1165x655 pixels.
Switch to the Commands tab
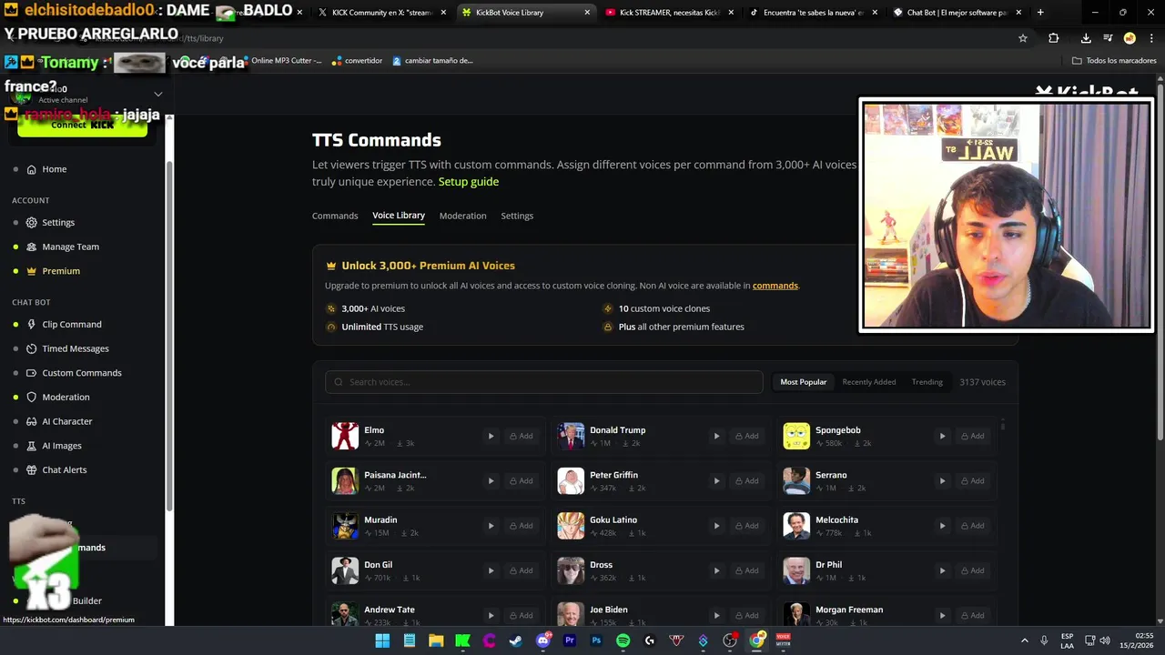335,216
